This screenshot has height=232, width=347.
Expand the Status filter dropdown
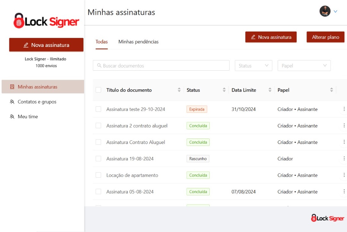pos(254,66)
